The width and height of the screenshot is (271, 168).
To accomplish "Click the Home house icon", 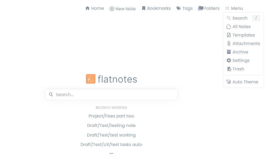I will [88, 8].
